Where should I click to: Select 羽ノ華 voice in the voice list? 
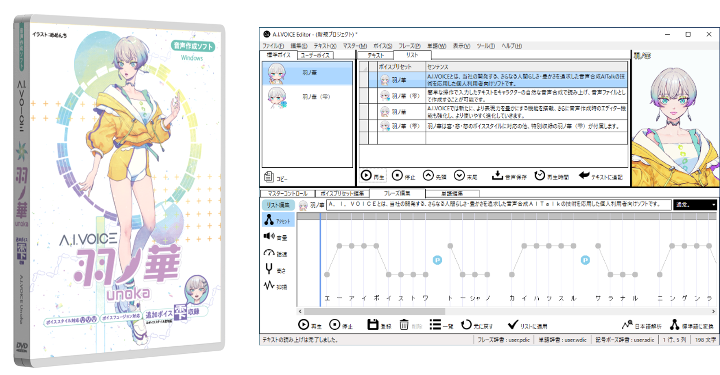[307, 73]
